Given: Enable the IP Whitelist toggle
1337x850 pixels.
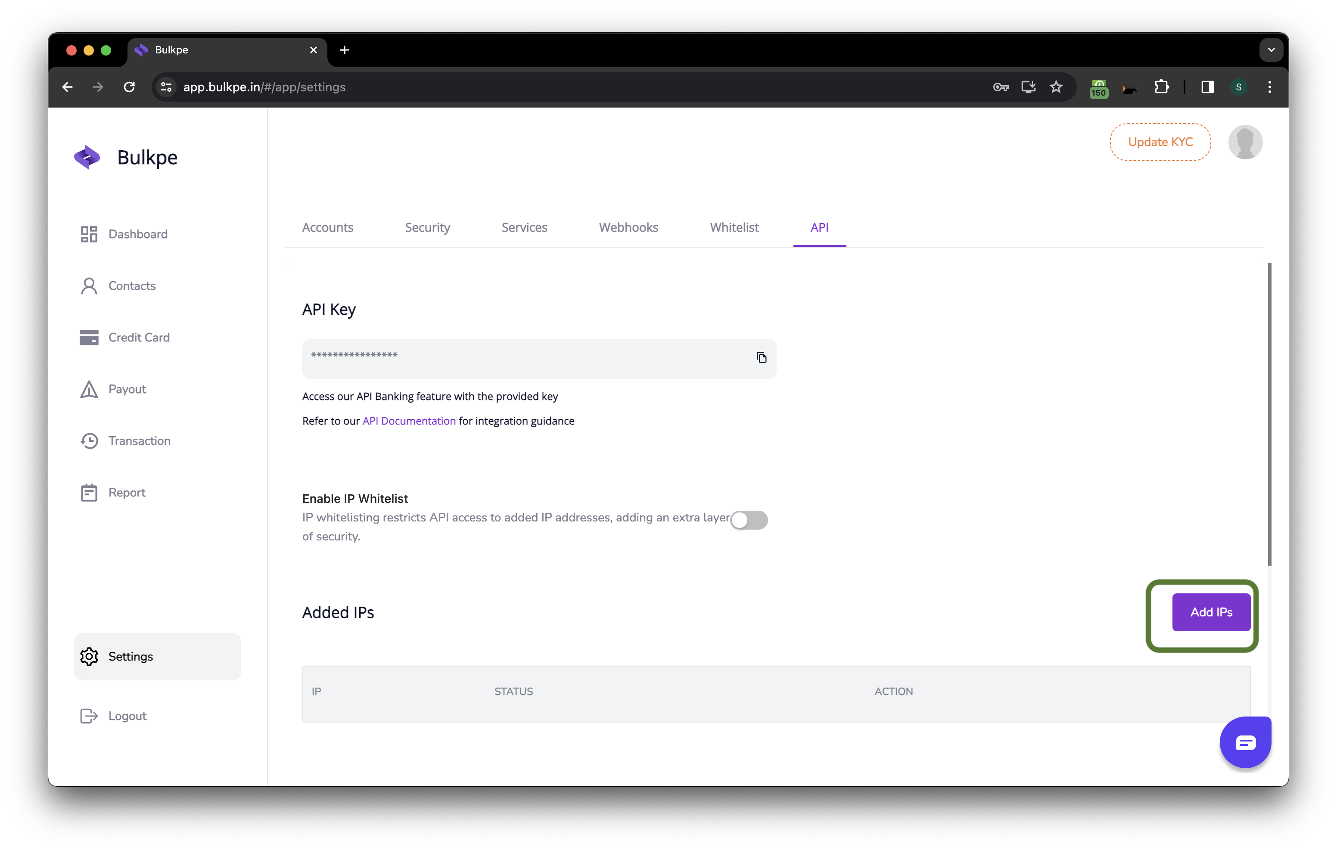Looking at the screenshot, I should 749,520.
